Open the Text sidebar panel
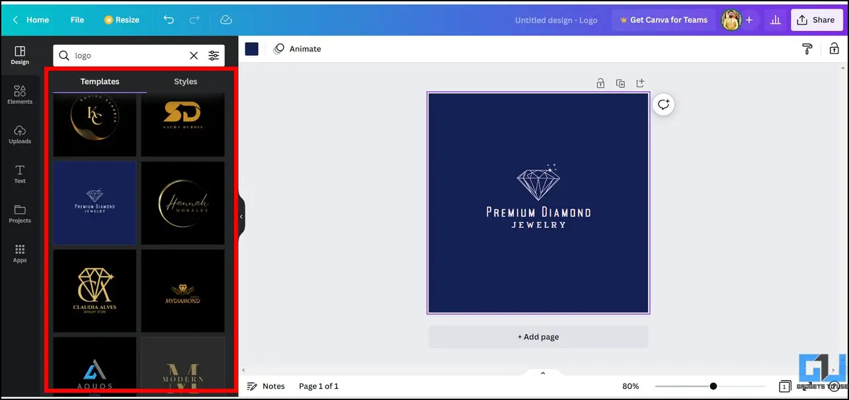849x400 pixels. pyautogui.click(x=20, y=174)
